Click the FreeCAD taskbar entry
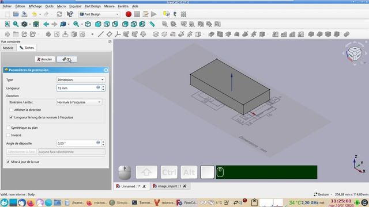 (187, 202)
